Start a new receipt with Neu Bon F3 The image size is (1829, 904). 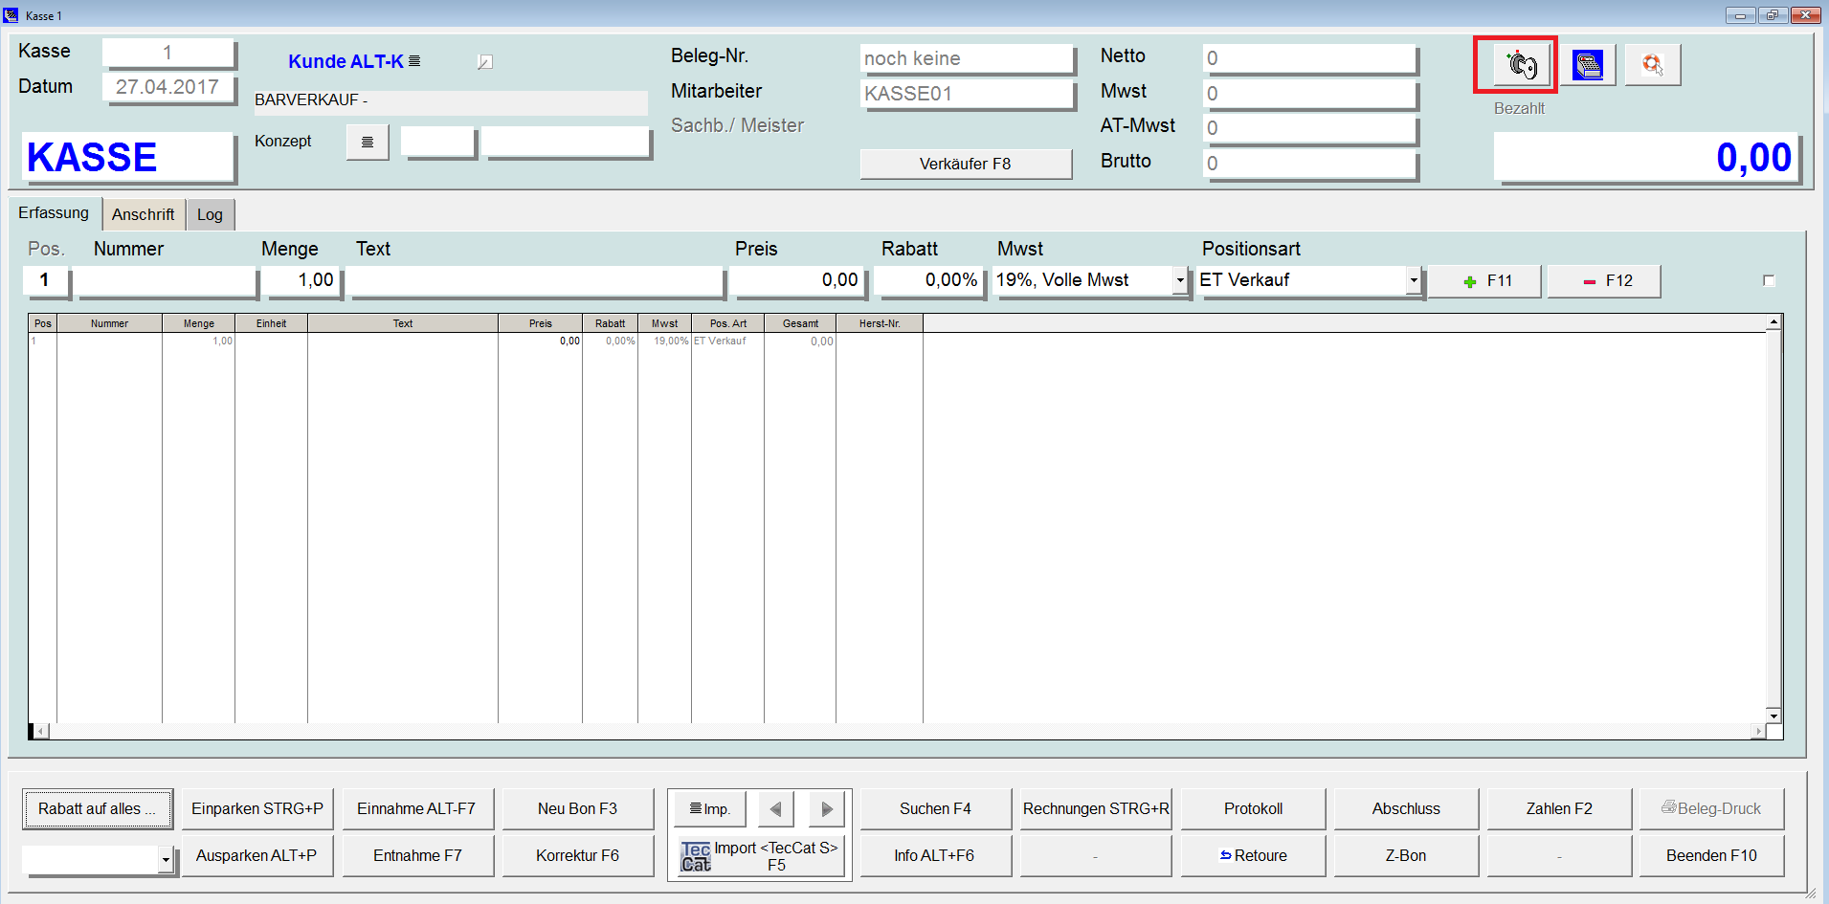coord(578,809)
